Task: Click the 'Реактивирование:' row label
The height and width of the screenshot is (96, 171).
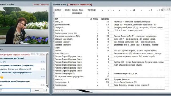Action: pyautogui.click(x=61, y=85)
